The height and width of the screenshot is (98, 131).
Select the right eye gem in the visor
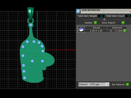pyautogui.click(x=42, y=61)
